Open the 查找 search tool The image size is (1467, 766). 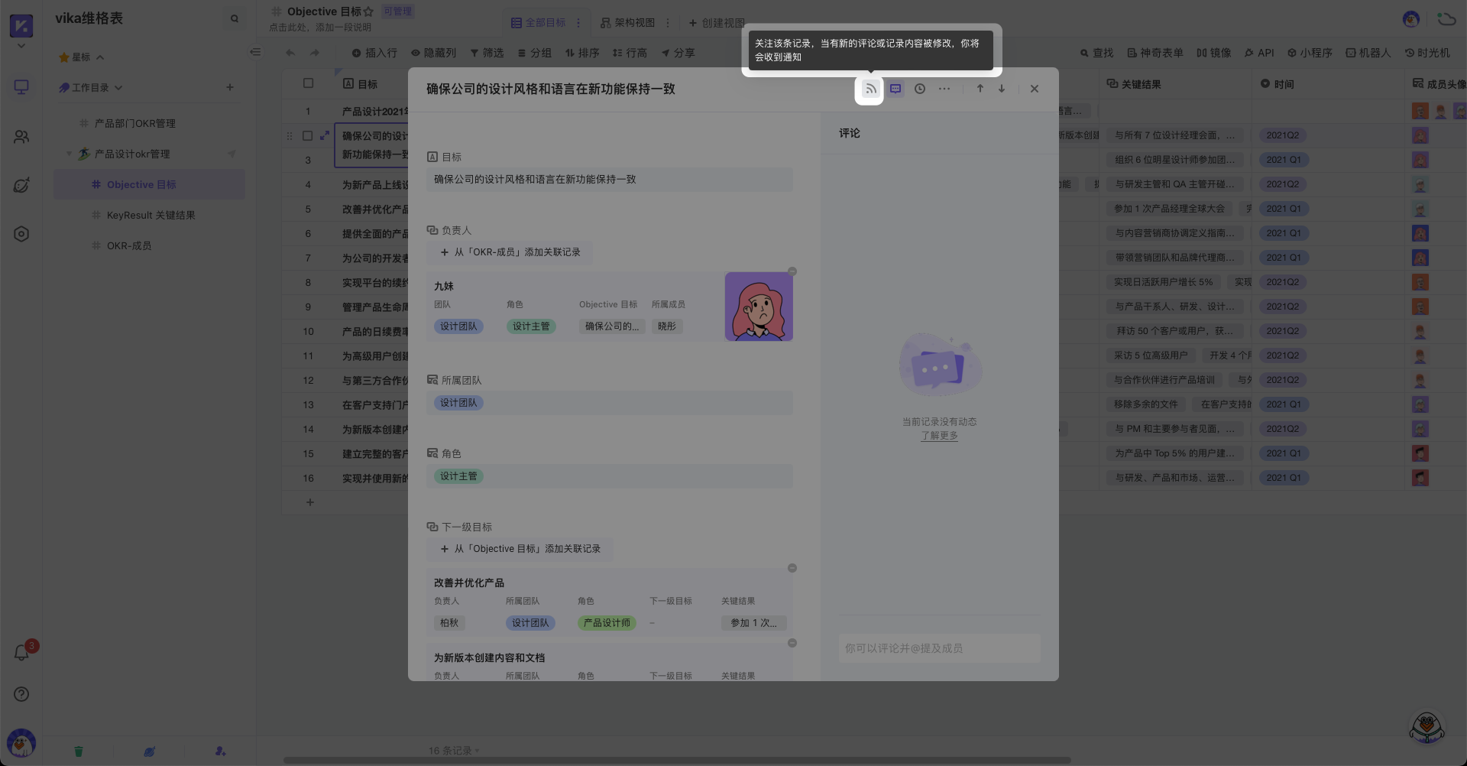pos(1096,53)
